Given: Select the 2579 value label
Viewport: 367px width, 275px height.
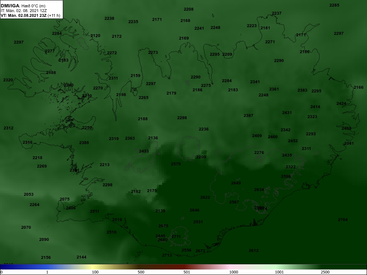Looking at the screenshot, I should click(176, 164).
